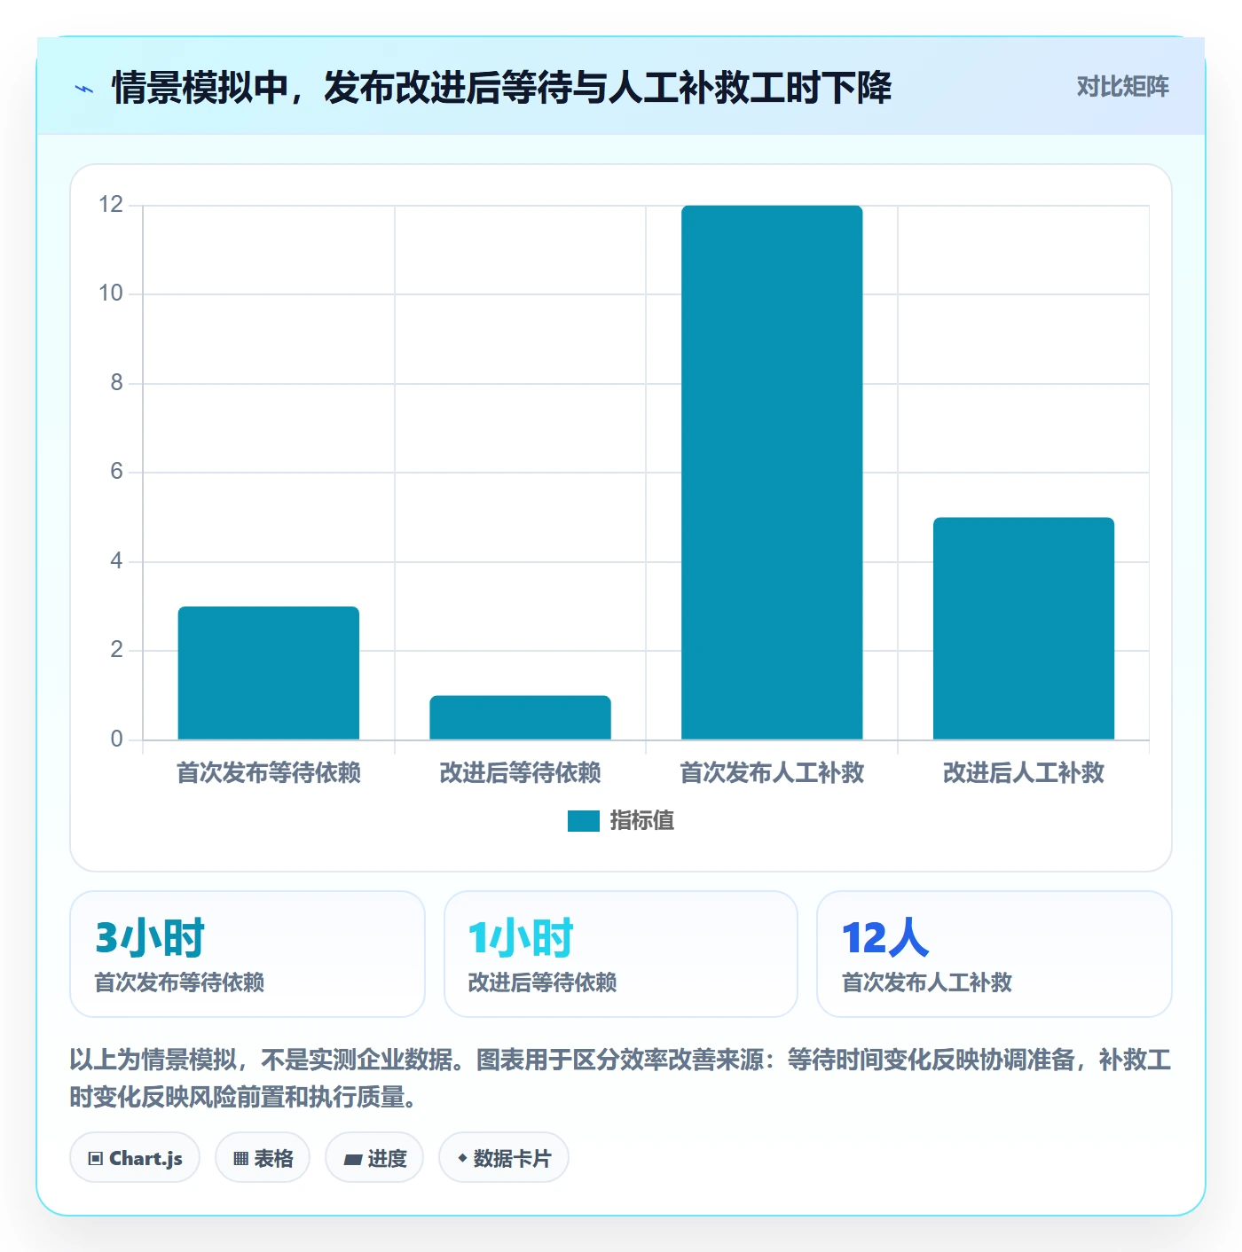Screen dimensions: 1242x1252
Task: Click the 首次发布人工补救 bar in the chart
Action: (772, 473)
